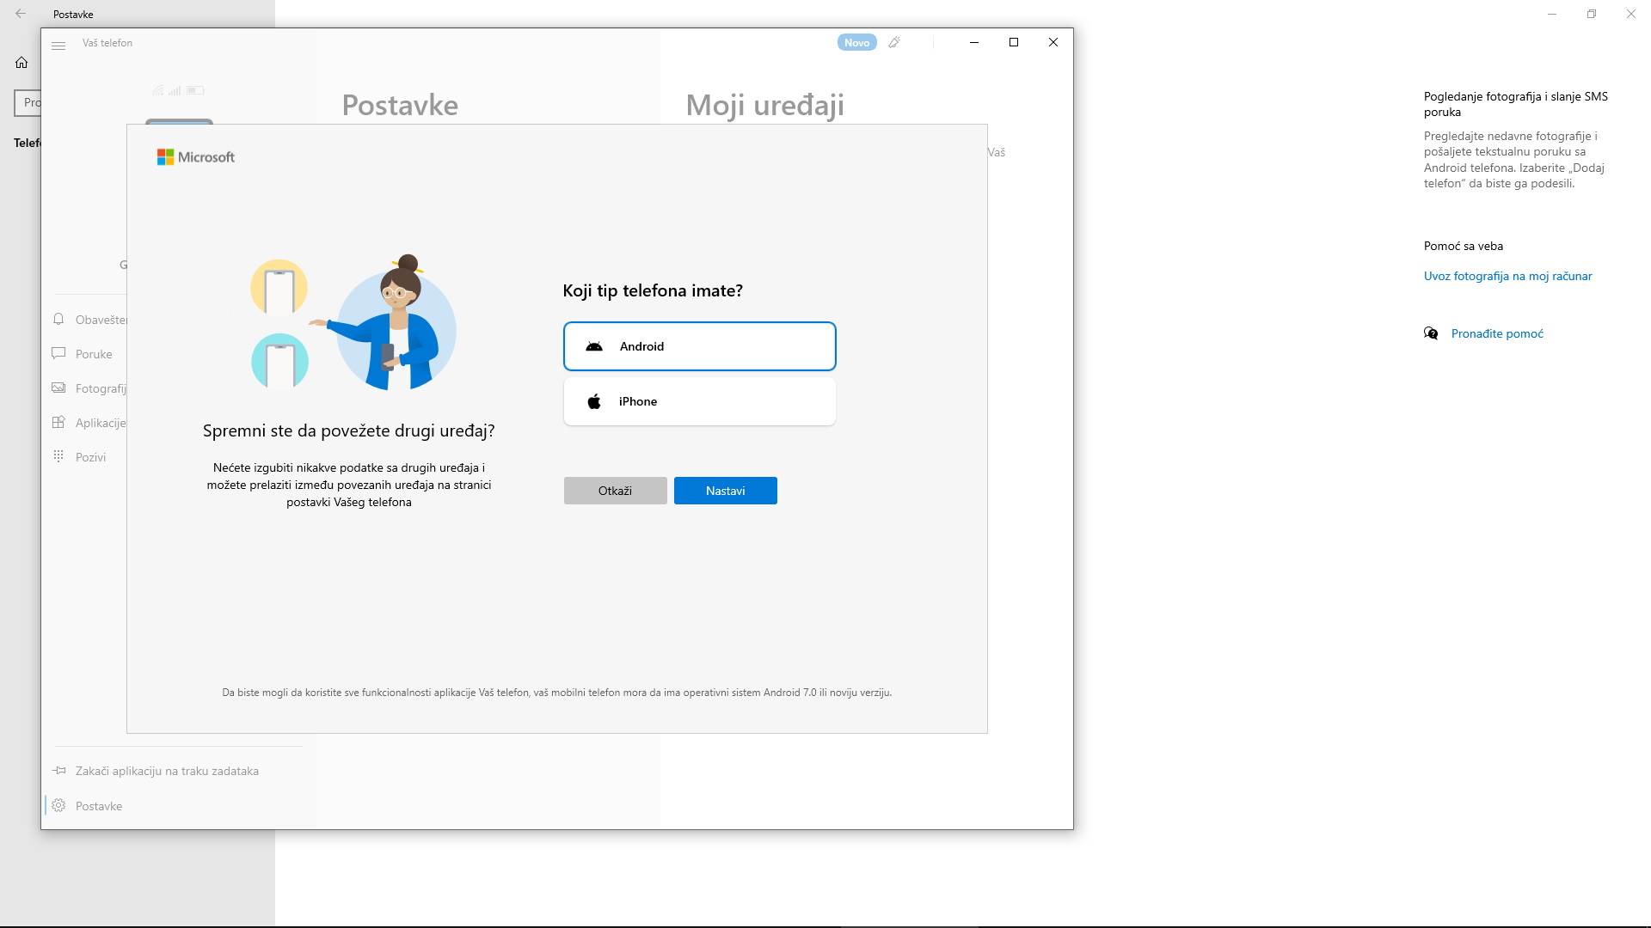Viewport: 1651px width, 928px height.
Task: Open Obaveštenja via bell icon
Action: 58,319
